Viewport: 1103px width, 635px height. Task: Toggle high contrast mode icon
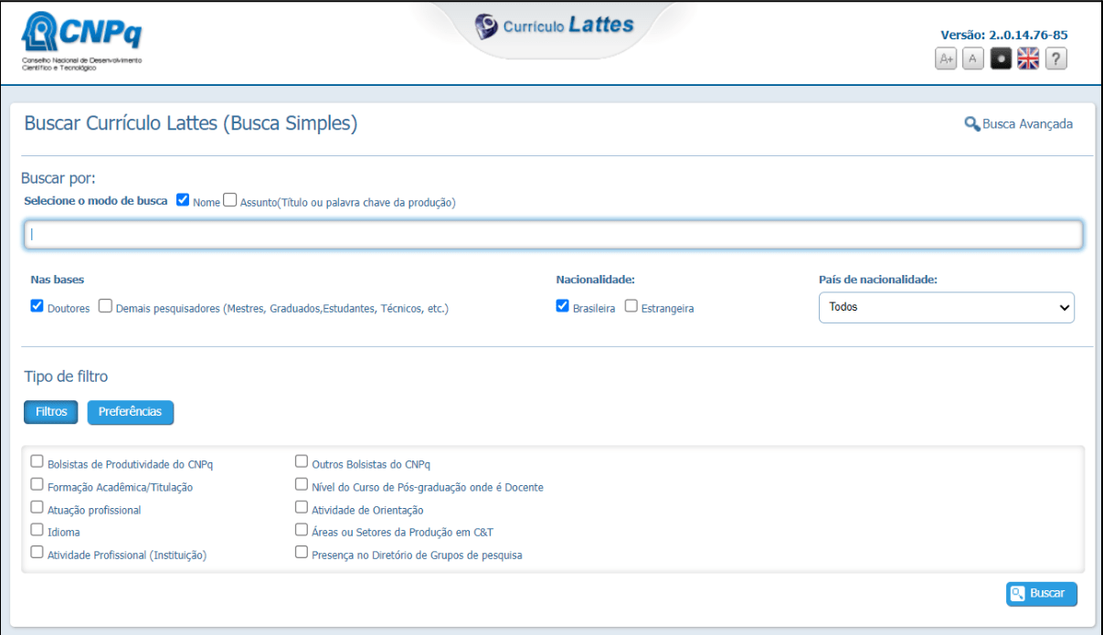point(1002,58)
